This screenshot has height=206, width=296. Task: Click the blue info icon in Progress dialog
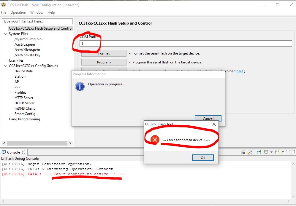pos(80,87)
